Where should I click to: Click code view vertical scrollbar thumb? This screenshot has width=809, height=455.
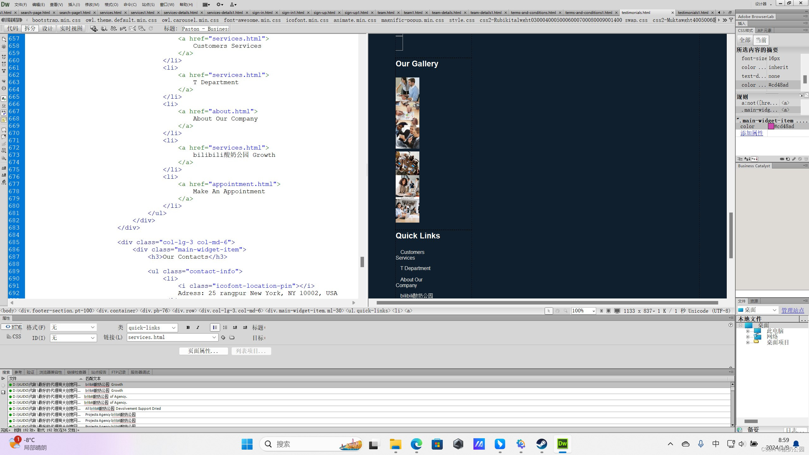click(x=362, y=262)
